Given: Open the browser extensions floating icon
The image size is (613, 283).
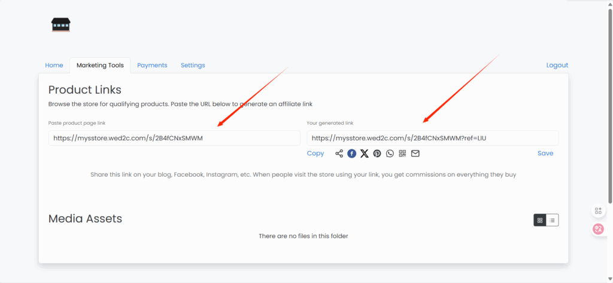Looking at the screenshot, I should click(x=598, y=211).
